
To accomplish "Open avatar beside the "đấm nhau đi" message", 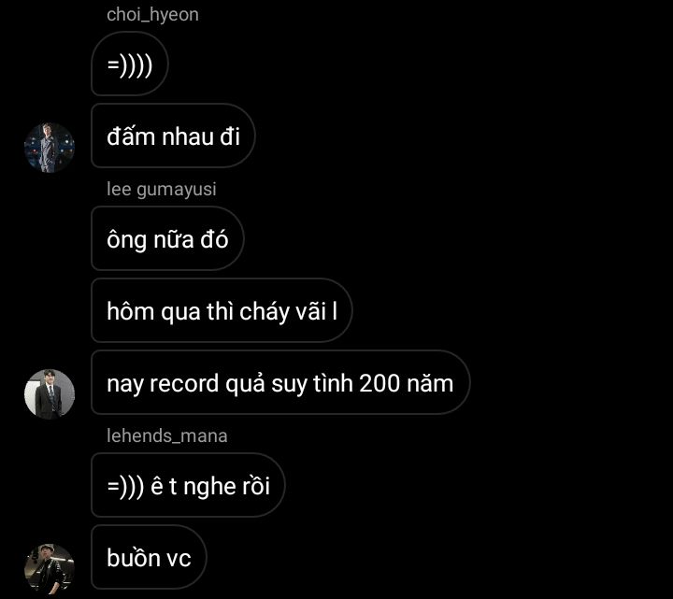I will (x=50, y=148).
